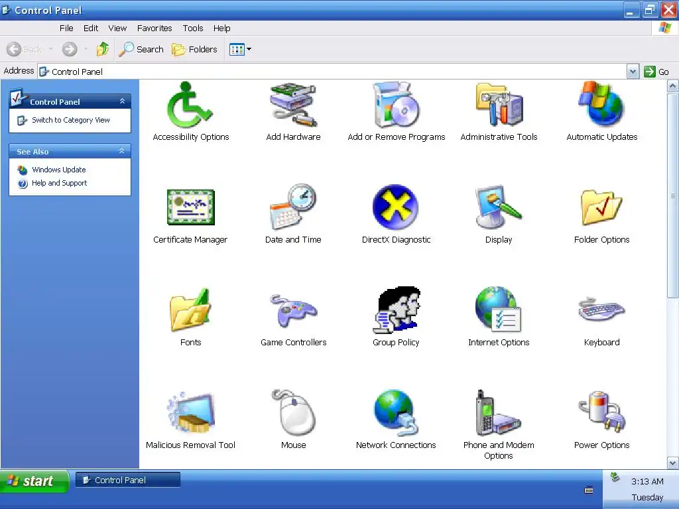679x509 pixels.
Task: Open the Tools menu
Action: (193, 28)
